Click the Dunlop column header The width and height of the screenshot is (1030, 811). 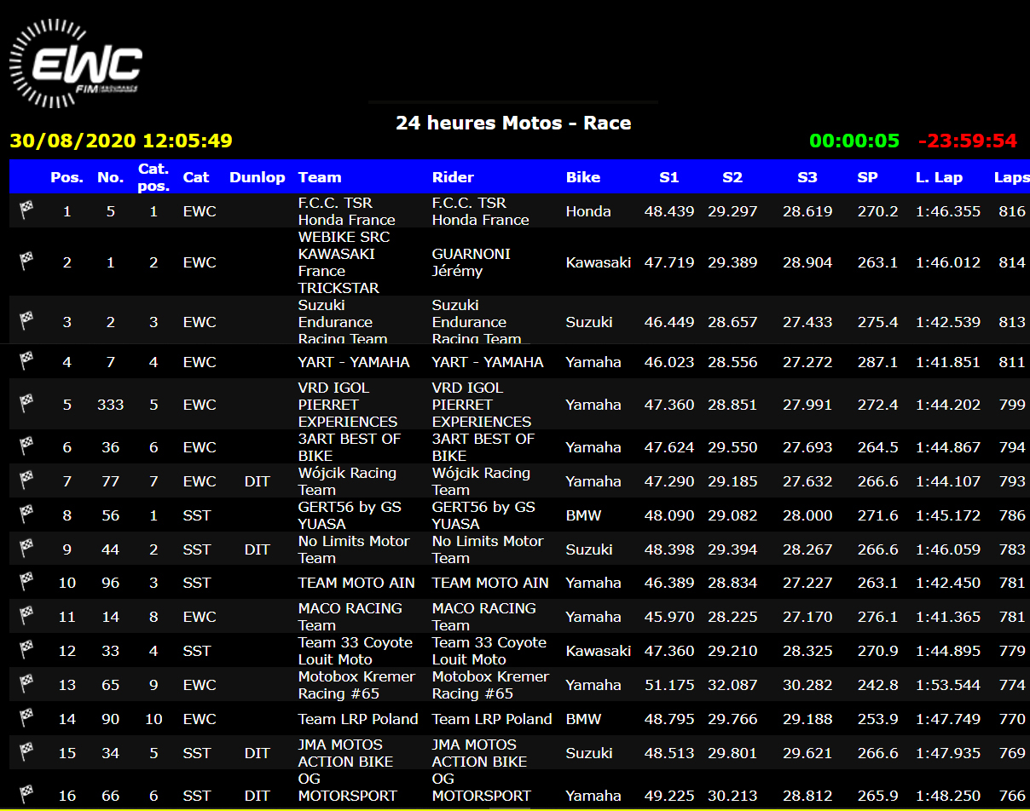[257, 177]
